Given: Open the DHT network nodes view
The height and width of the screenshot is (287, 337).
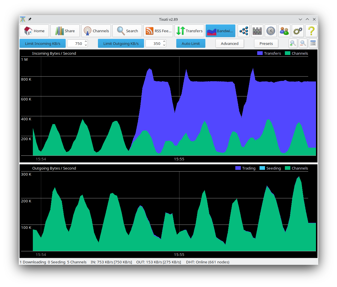Looking at the screenshot, I should tap(244, 31).
